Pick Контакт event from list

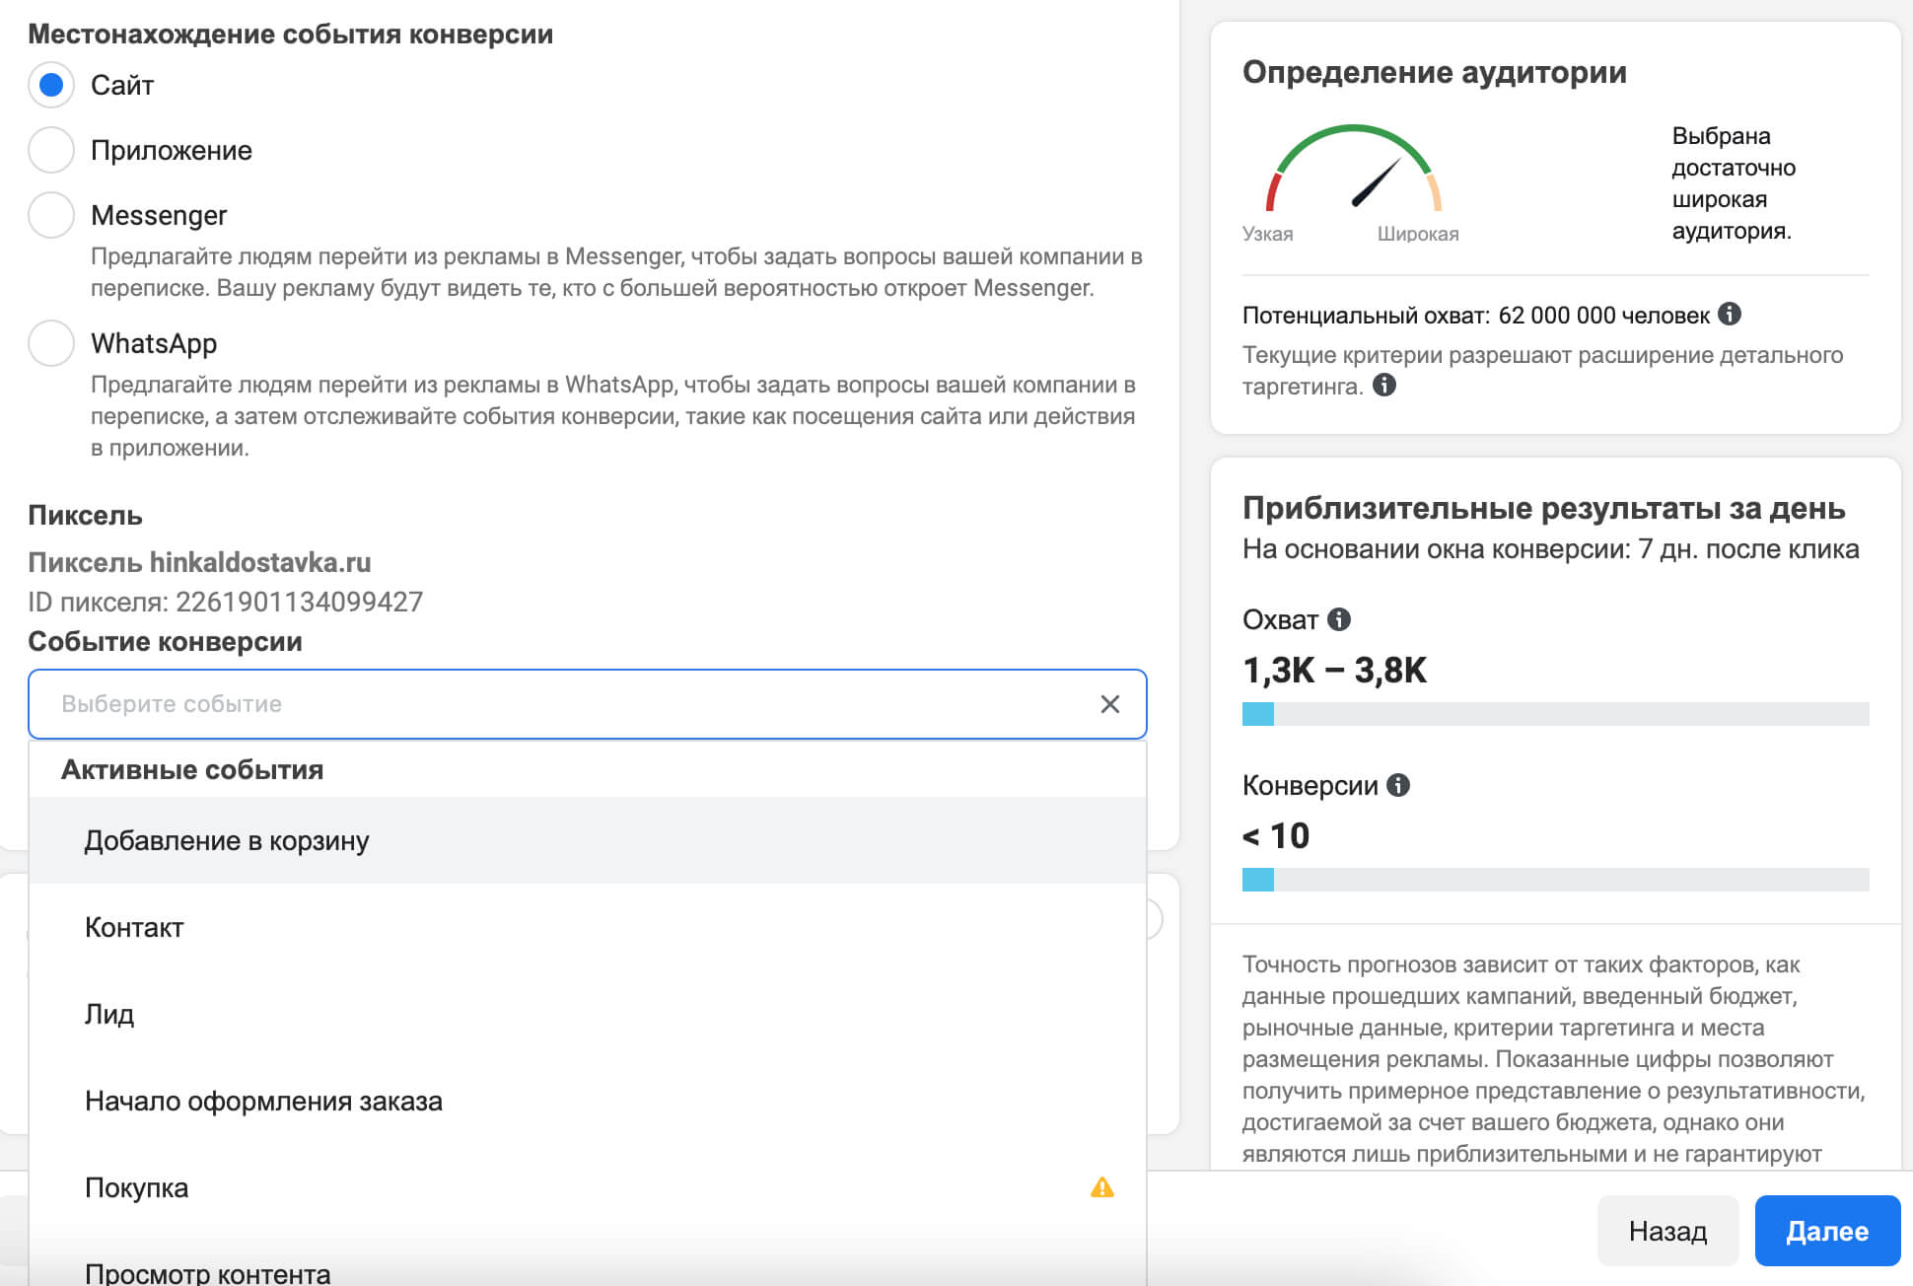[588, 927]
